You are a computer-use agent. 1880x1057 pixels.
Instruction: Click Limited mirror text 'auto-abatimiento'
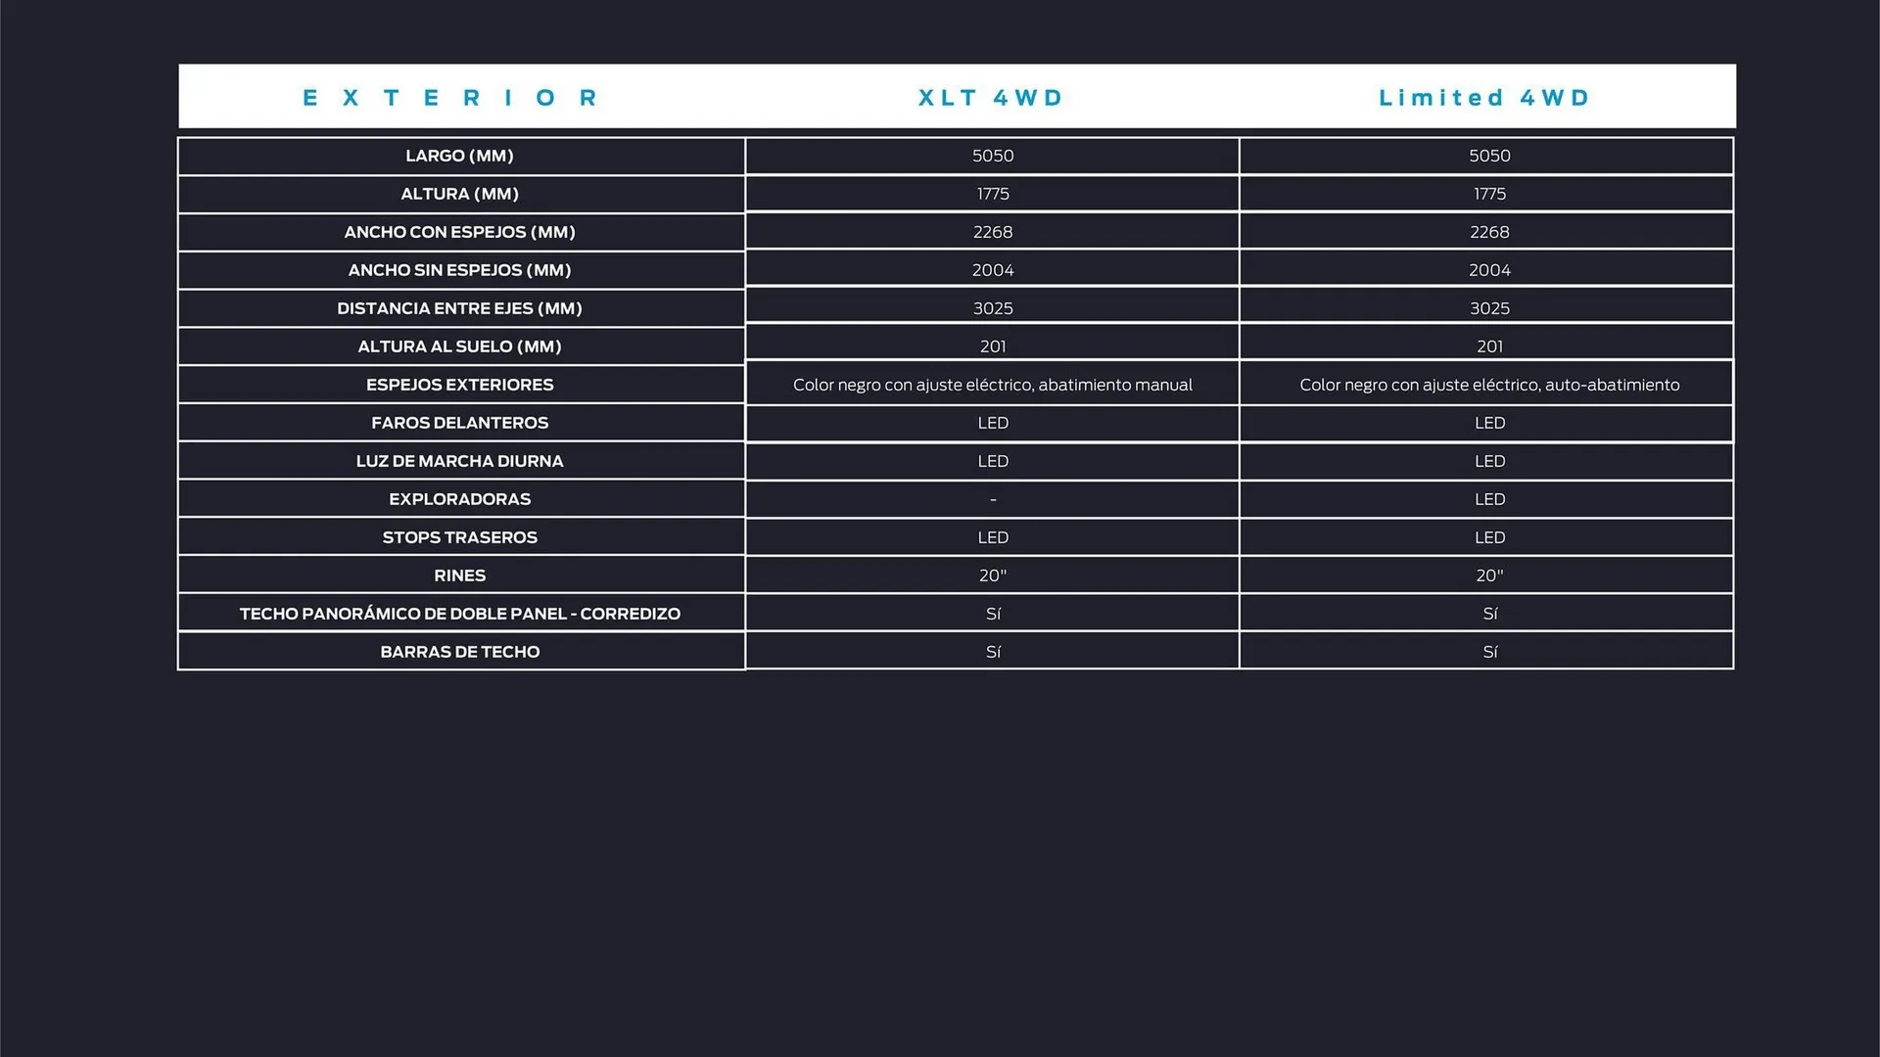click(1612, 385)
